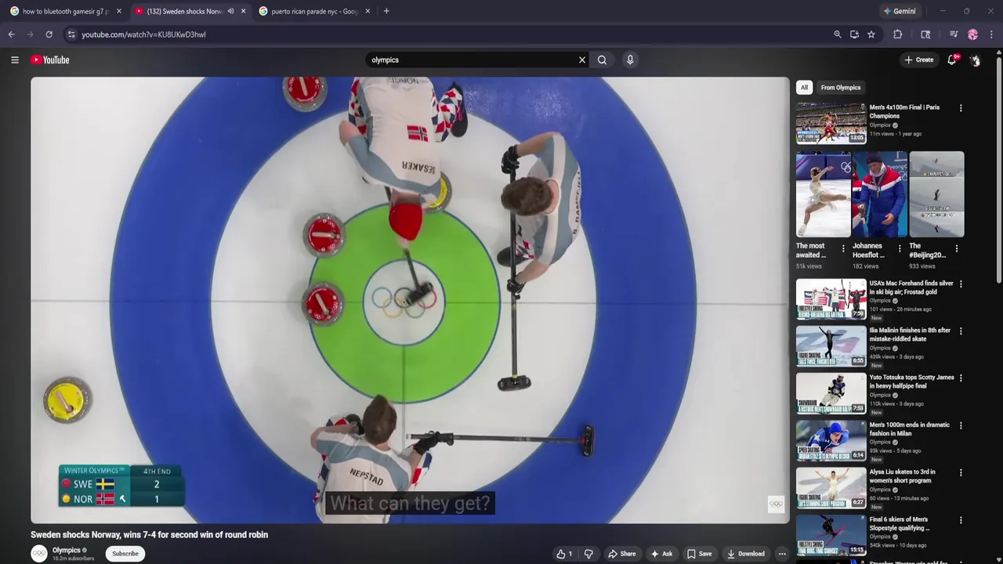Open Chrome three-dot menu
This screenshot has height=564, width=1003.
coord(992,34)
